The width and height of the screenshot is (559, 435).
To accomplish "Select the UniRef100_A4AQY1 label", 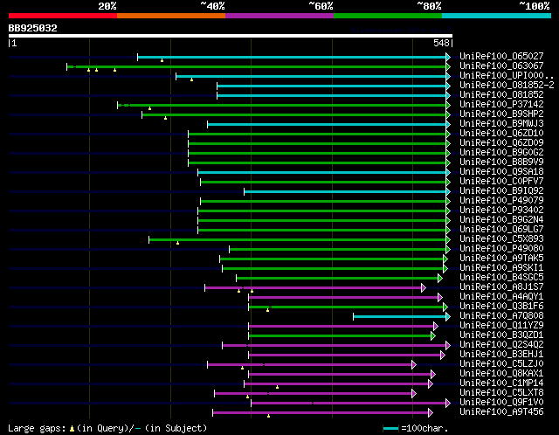I will click(501, 297).
